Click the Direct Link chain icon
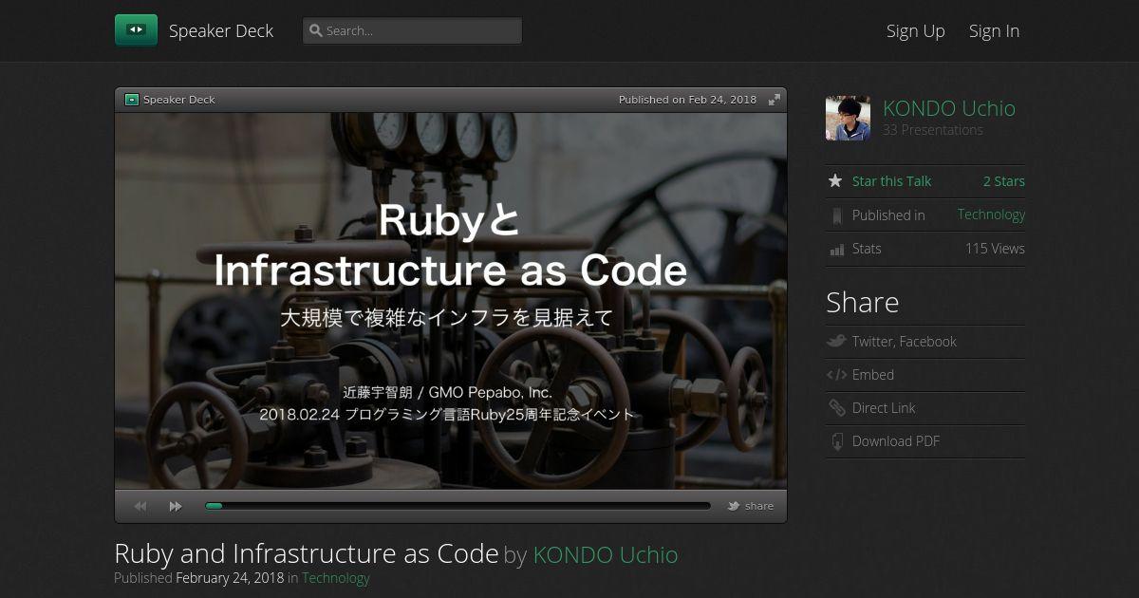 836,408
